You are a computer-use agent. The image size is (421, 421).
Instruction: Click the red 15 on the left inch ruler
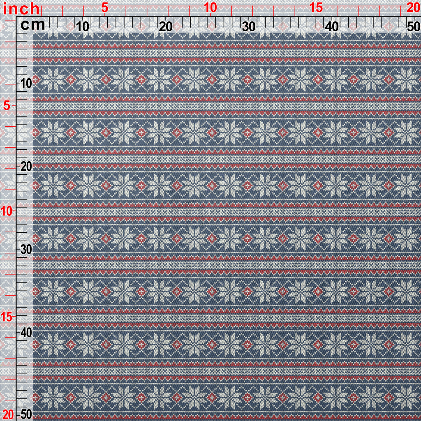(7, 317)
